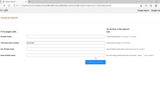Open the Google Images link
The image size is (160, 90).
point(155,10)
